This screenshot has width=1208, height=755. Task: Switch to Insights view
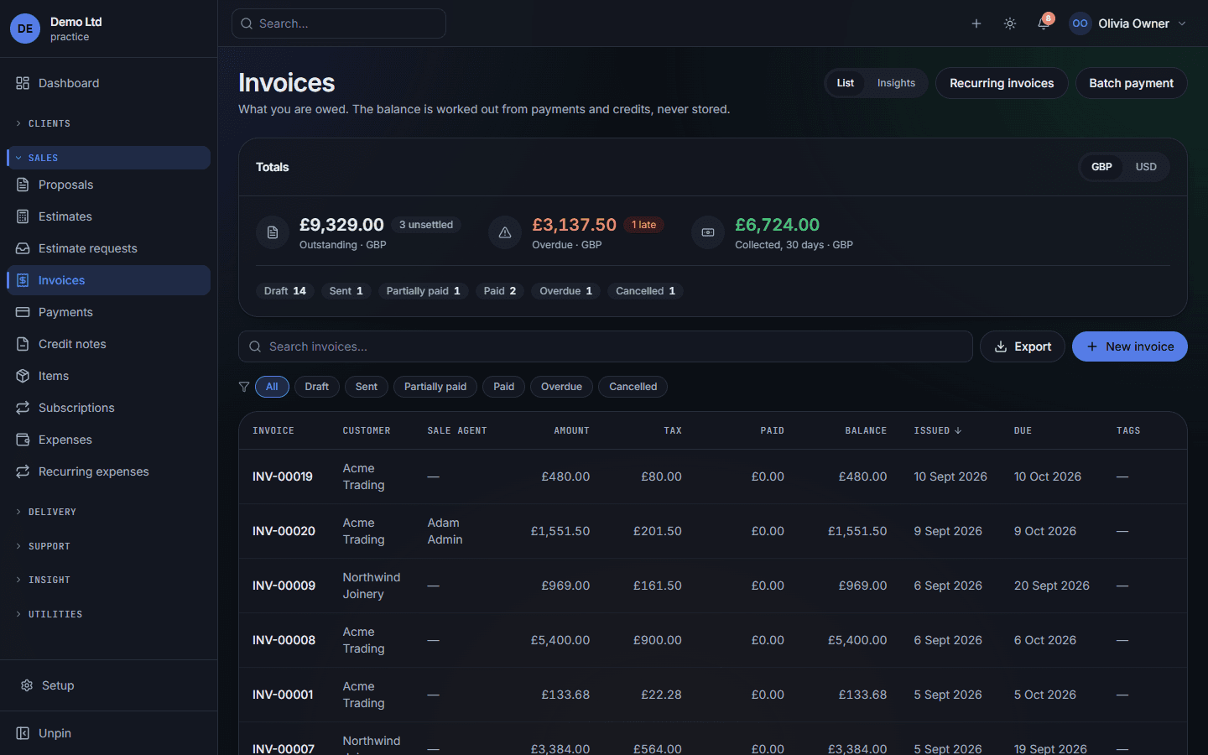896,83
